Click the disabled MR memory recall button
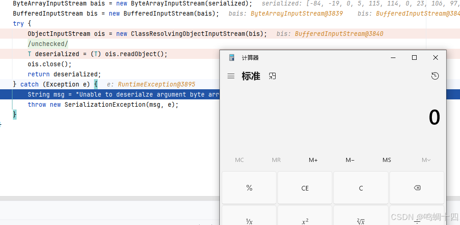Viewport: 460px width, 225px height. 277,160
